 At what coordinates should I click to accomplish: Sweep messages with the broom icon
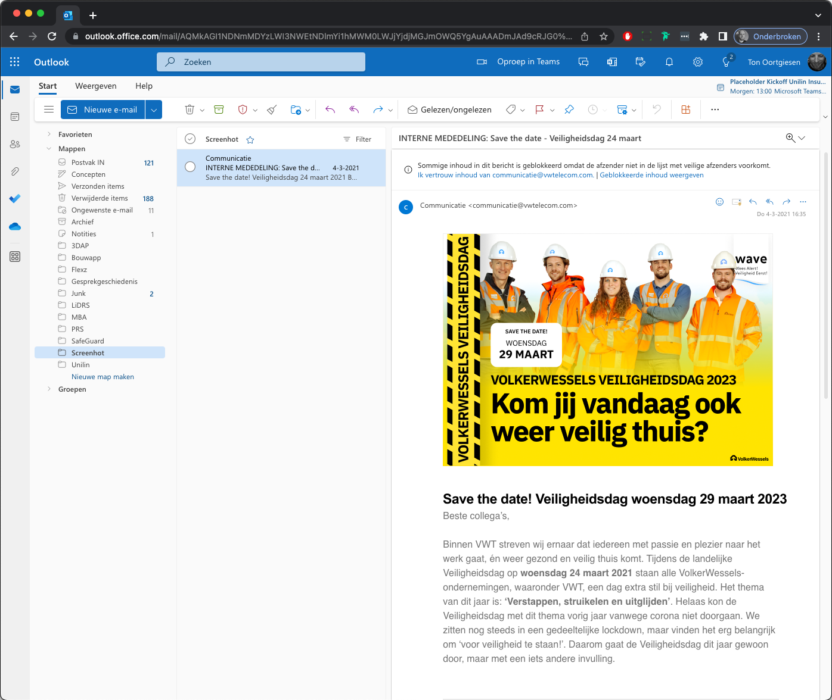(x=272, y=110)
